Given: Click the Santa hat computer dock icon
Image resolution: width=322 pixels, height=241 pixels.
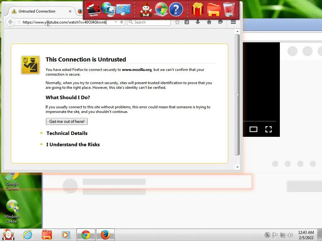Looking at the screenshot, I should [x=93, y=9].
